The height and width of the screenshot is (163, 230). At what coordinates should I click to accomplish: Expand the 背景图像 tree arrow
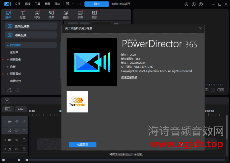[8, 59]
